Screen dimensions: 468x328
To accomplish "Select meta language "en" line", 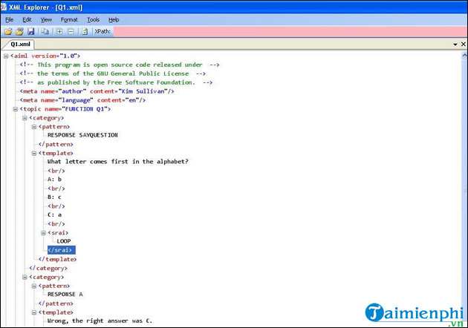I will click(x=82, y=100).
